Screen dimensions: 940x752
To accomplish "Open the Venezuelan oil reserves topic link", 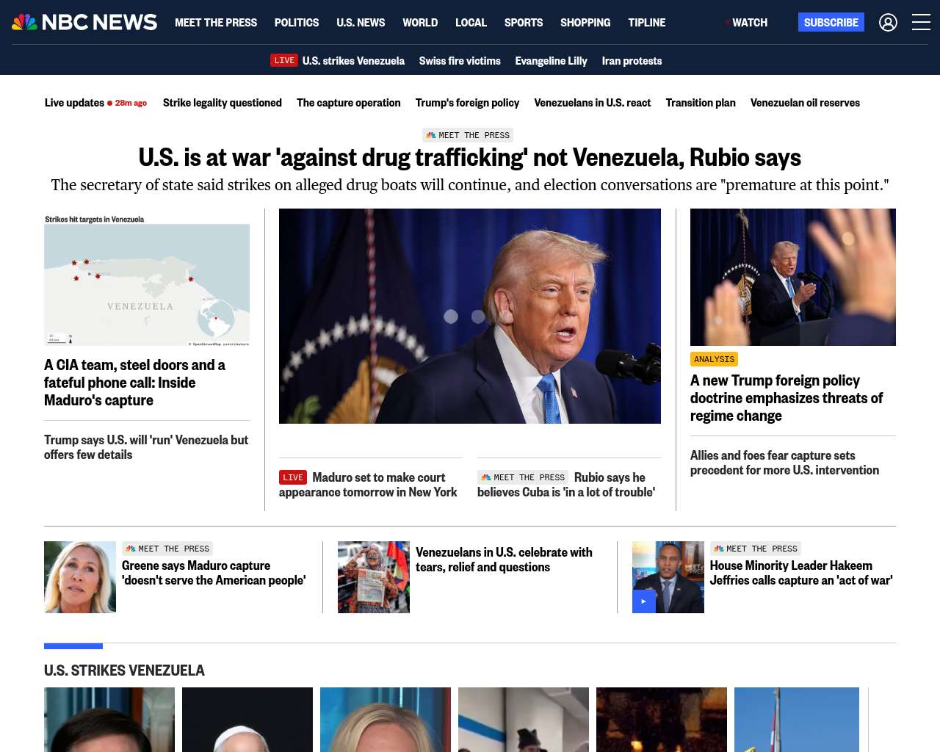I will point(805,103).
